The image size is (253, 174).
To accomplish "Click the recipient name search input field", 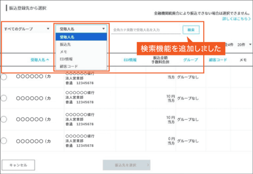I will [x=145, y=30].
